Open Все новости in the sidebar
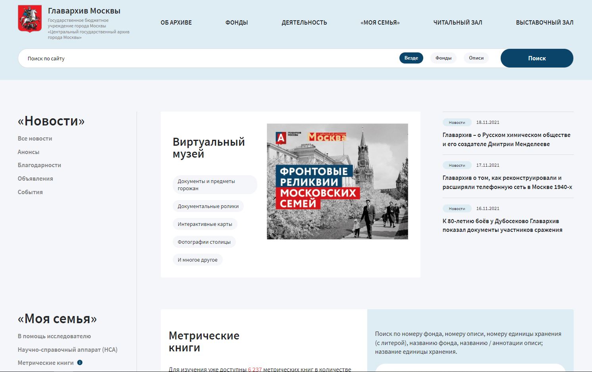Viewport: 592px width, 372px height. [35, 139]
